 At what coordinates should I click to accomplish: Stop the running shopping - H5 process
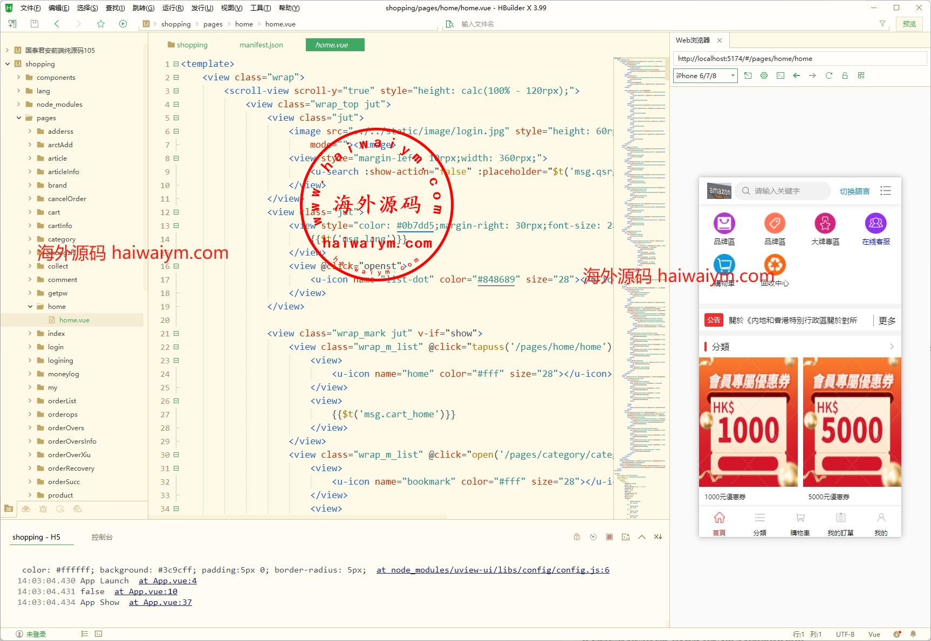tap(609, 537)
